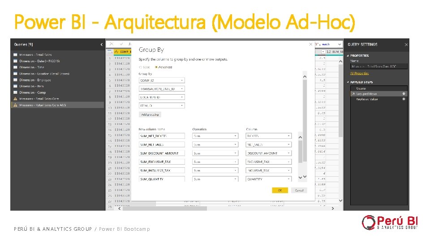Close the Query Settings pane
Screen dimensions: 430x241
point(406,45)
